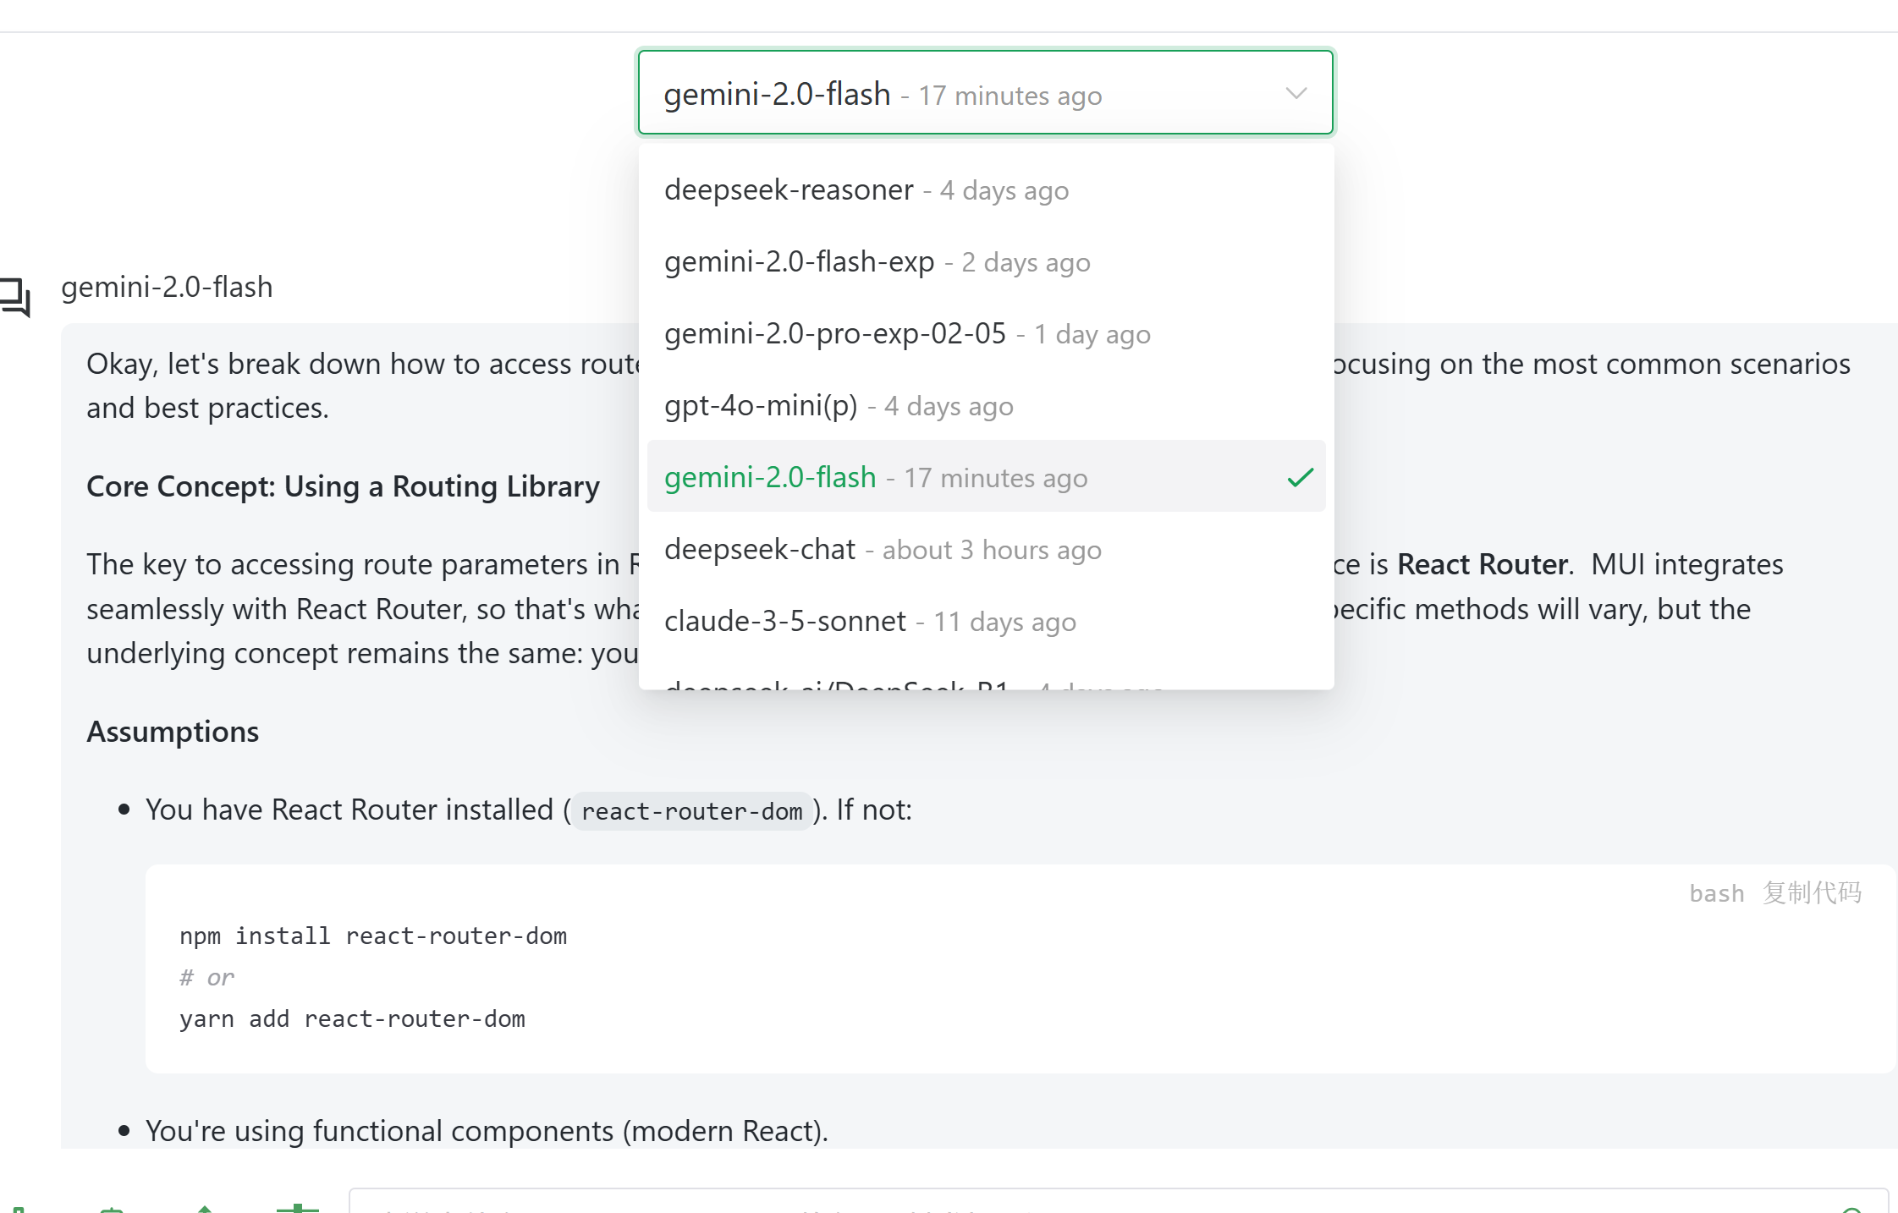Select the highlighted gemini-2.0-flash option
This screenshot has width=1898, height=1213.
(986, 476)
